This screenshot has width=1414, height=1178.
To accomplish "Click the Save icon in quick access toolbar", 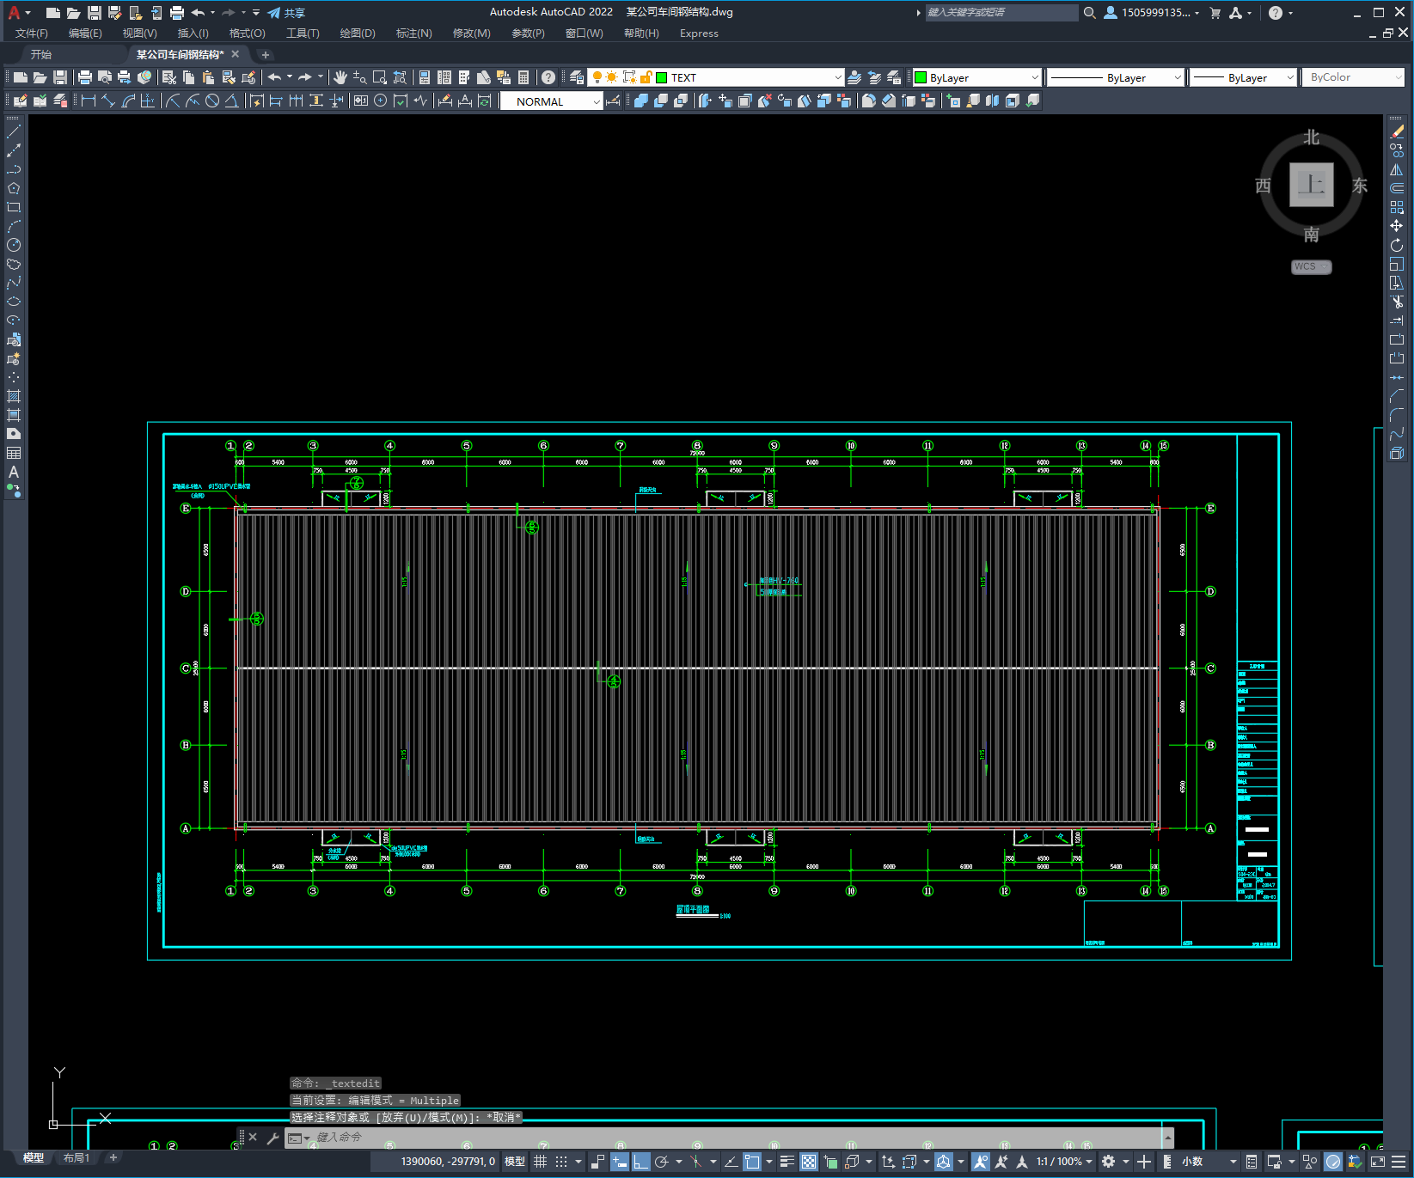I will 95,13.
